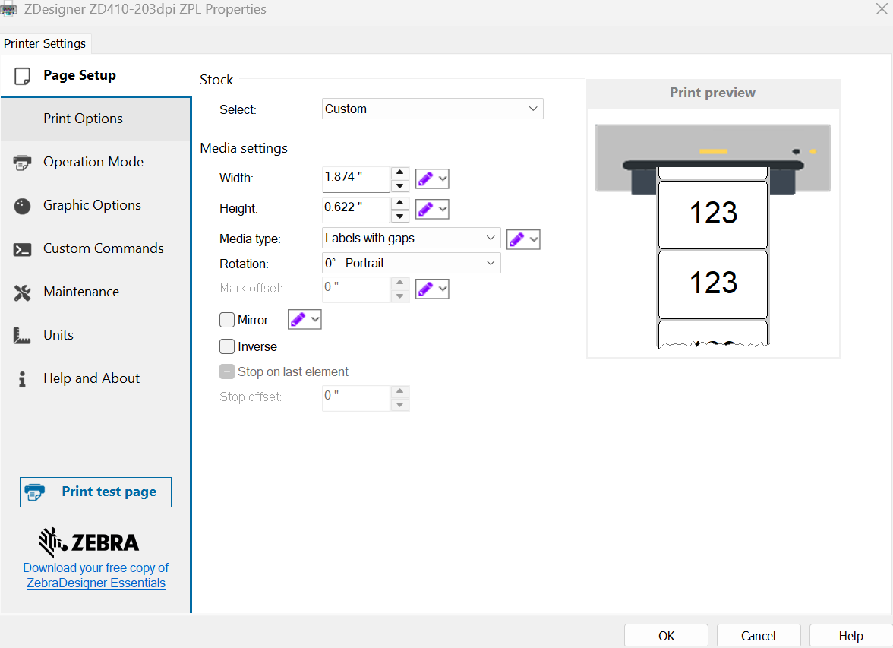Click the pencil icon next to Mark offset
This screenshot has width=893, height=648.
[425, 289]
